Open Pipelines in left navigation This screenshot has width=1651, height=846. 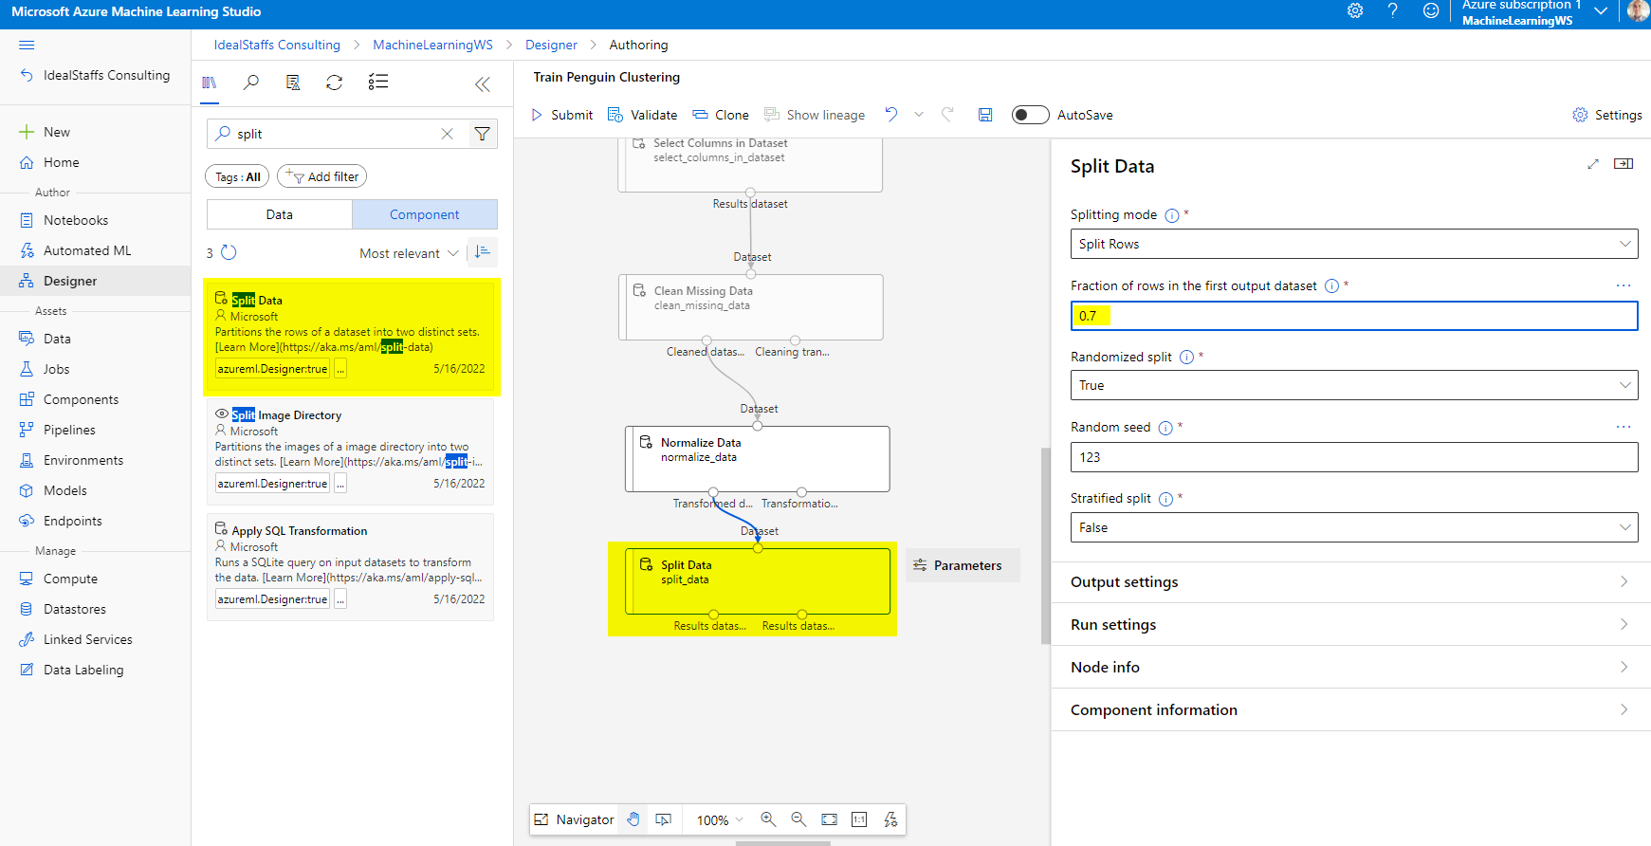69,430
